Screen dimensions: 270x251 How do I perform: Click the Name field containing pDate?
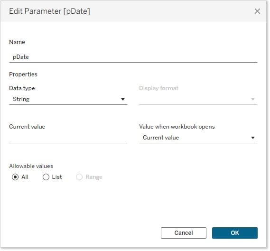click(x=133, y=57)
